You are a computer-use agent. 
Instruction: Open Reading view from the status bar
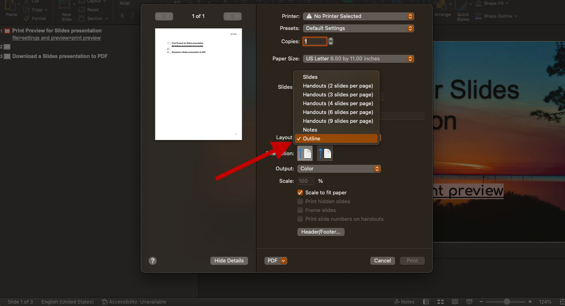[x=455, y=301]
